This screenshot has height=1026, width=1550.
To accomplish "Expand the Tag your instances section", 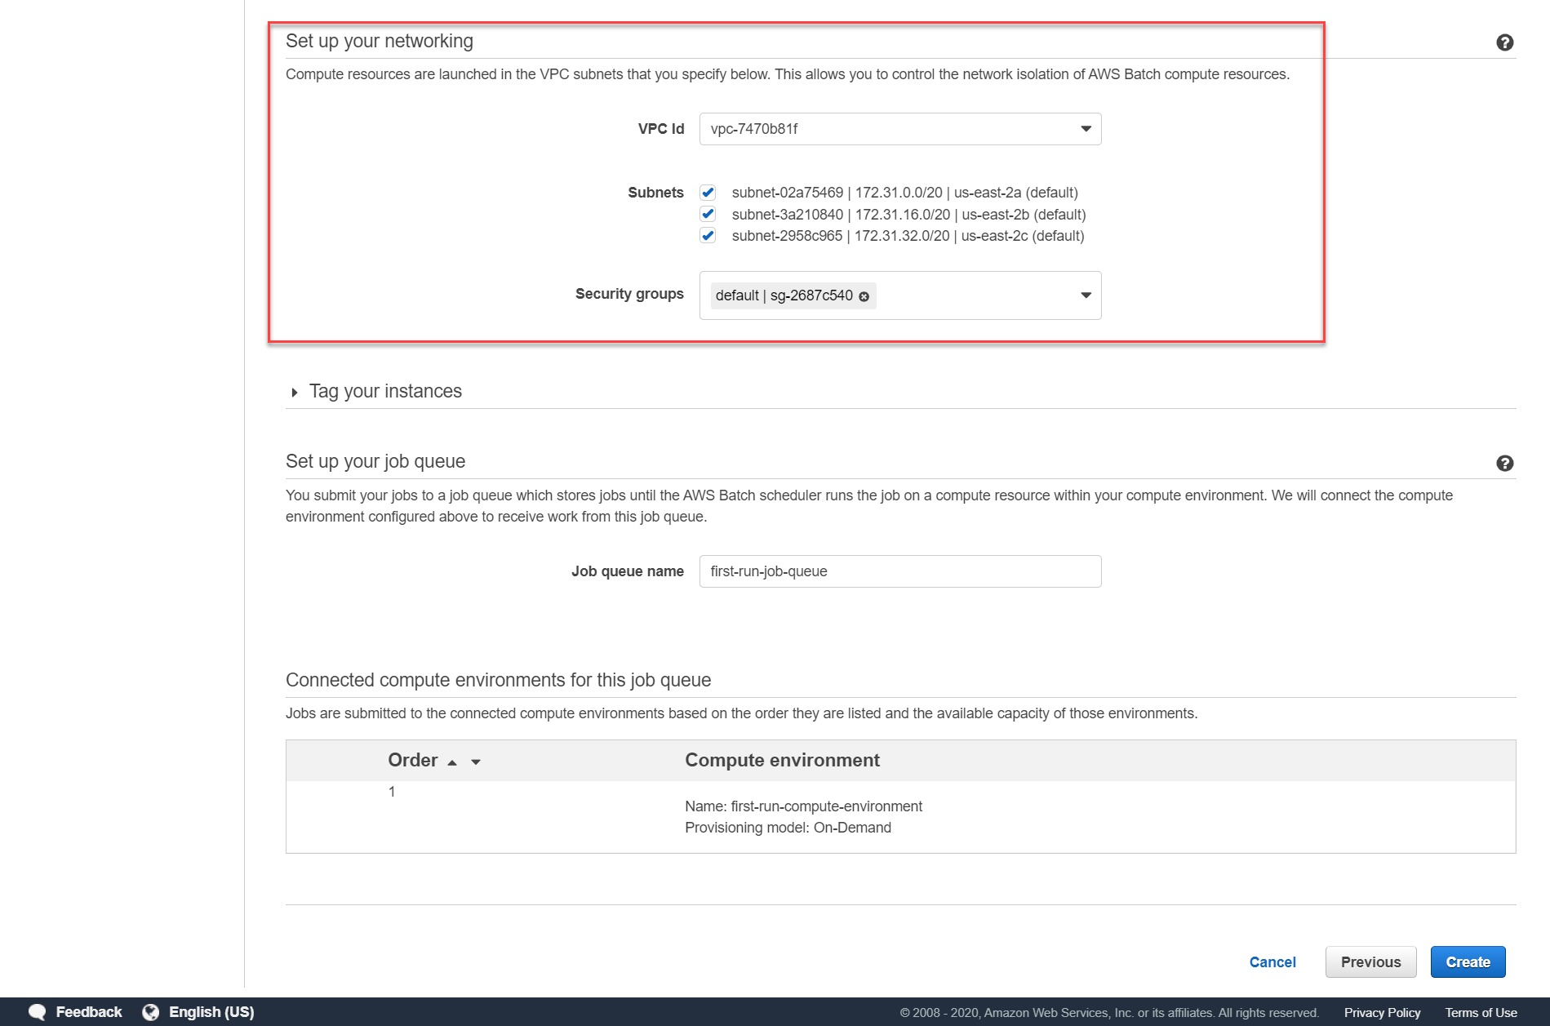I will pyautogui.click(x=295, y=393).
